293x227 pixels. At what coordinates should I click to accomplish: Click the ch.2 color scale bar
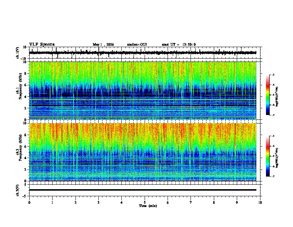[267, 156]
